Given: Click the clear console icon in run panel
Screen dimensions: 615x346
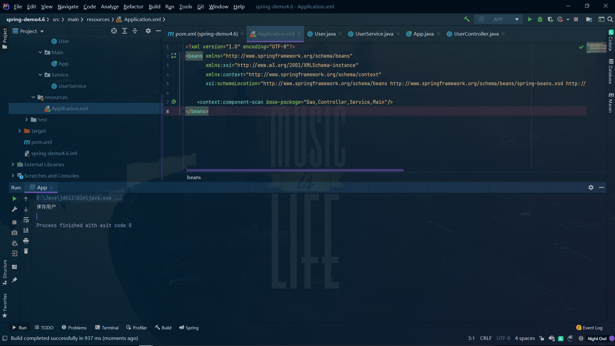Looking at the screenshot, I should coord(26,252).
